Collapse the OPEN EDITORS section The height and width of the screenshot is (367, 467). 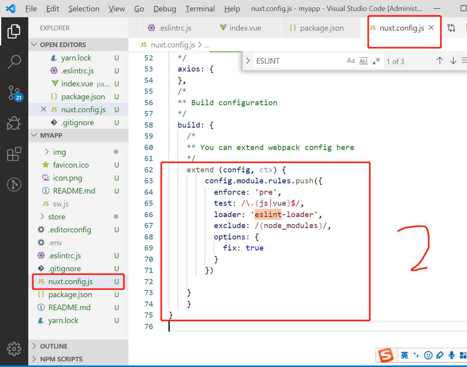click(x=79, y=45)
